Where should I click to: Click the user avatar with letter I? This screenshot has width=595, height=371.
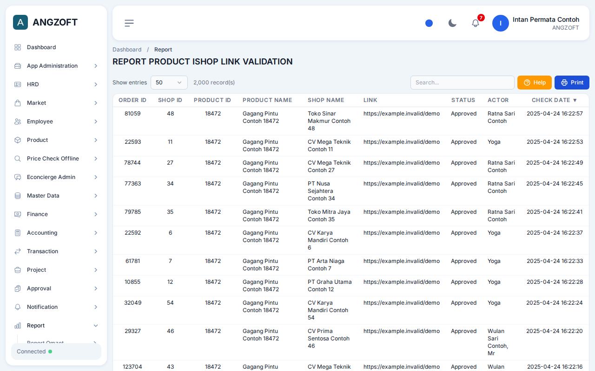501,23
